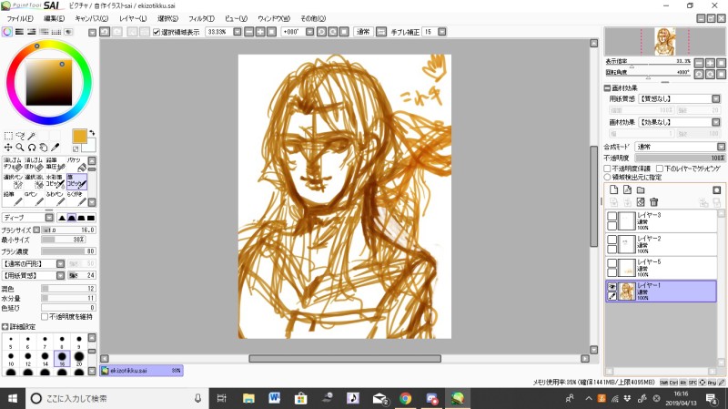
Task: Open the 【通常の円形】 brush shape dropdown
Action: pos(60,263)
